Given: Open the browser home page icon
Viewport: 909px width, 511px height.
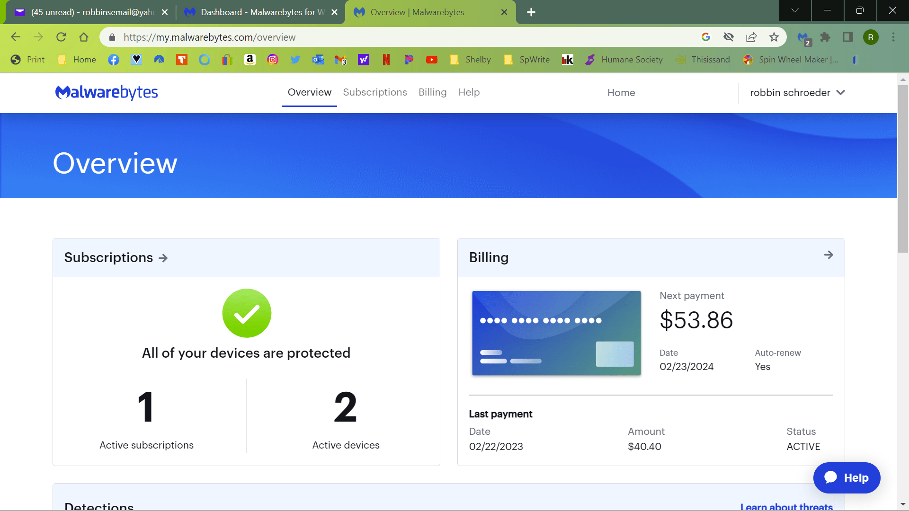Looking at the screenshot, I should pyautogui.click(x=84, y=37).
